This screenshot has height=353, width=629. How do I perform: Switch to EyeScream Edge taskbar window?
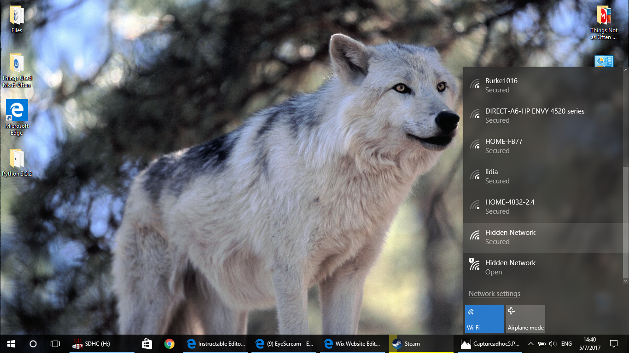[x=283, y=343]
